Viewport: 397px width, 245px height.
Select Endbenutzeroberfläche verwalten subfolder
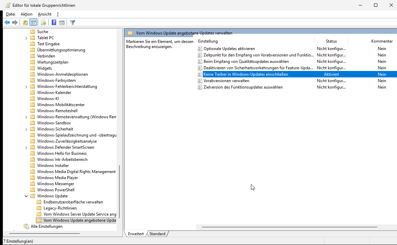pos(73,202)
